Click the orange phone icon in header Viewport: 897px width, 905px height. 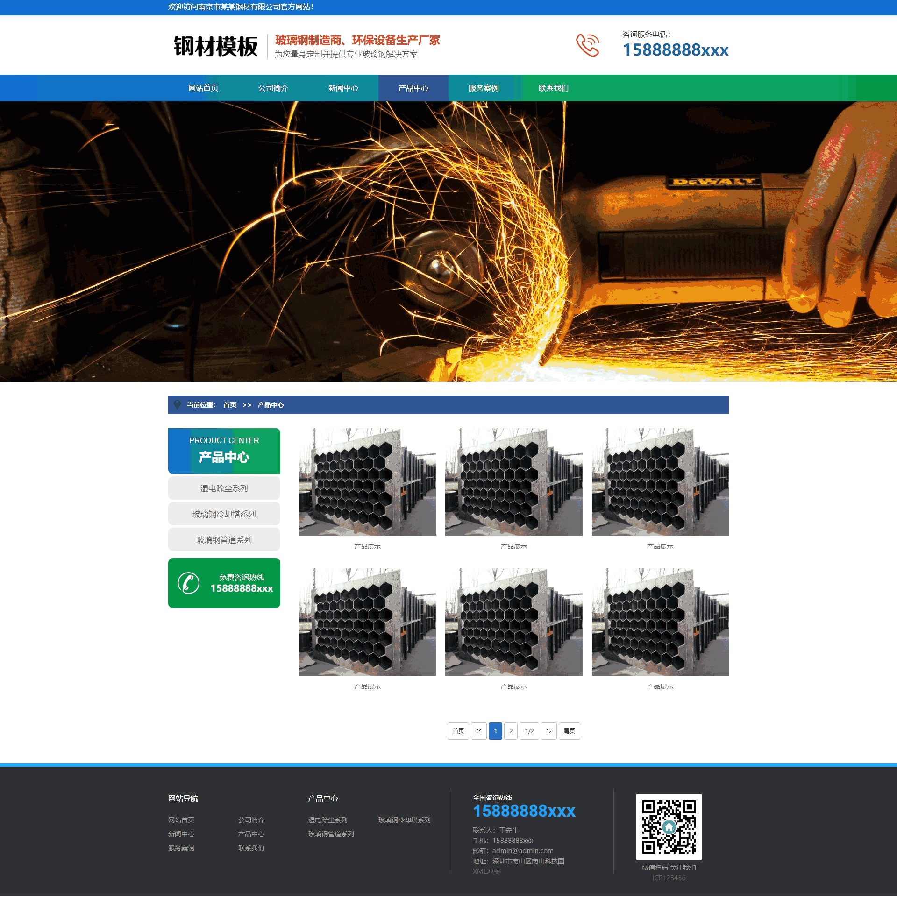[587, 45]
